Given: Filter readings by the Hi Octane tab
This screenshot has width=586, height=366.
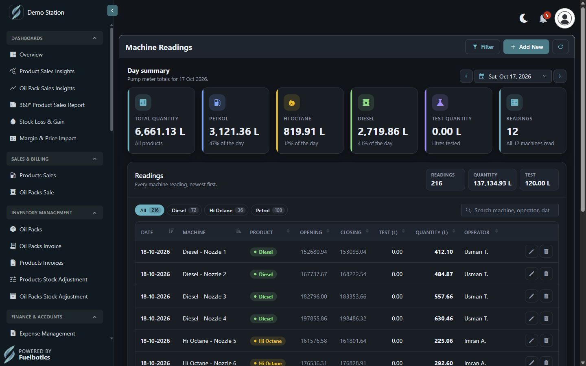Looking at the screenshot, I should coord(226,210).
